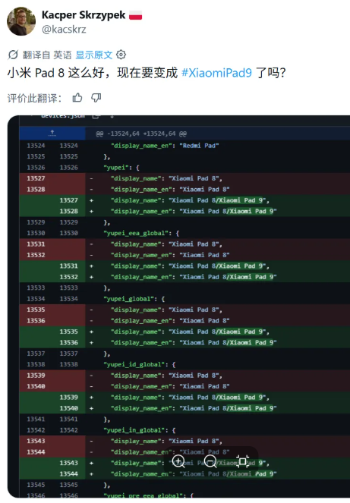Zoom out using the magnifier minus icon

pyautogui.click(x=210, y=461)
